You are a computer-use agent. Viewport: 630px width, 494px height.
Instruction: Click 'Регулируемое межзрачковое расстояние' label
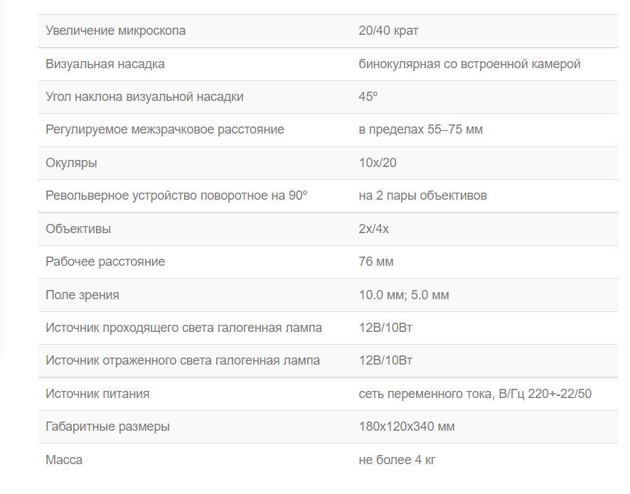(165, 129)
